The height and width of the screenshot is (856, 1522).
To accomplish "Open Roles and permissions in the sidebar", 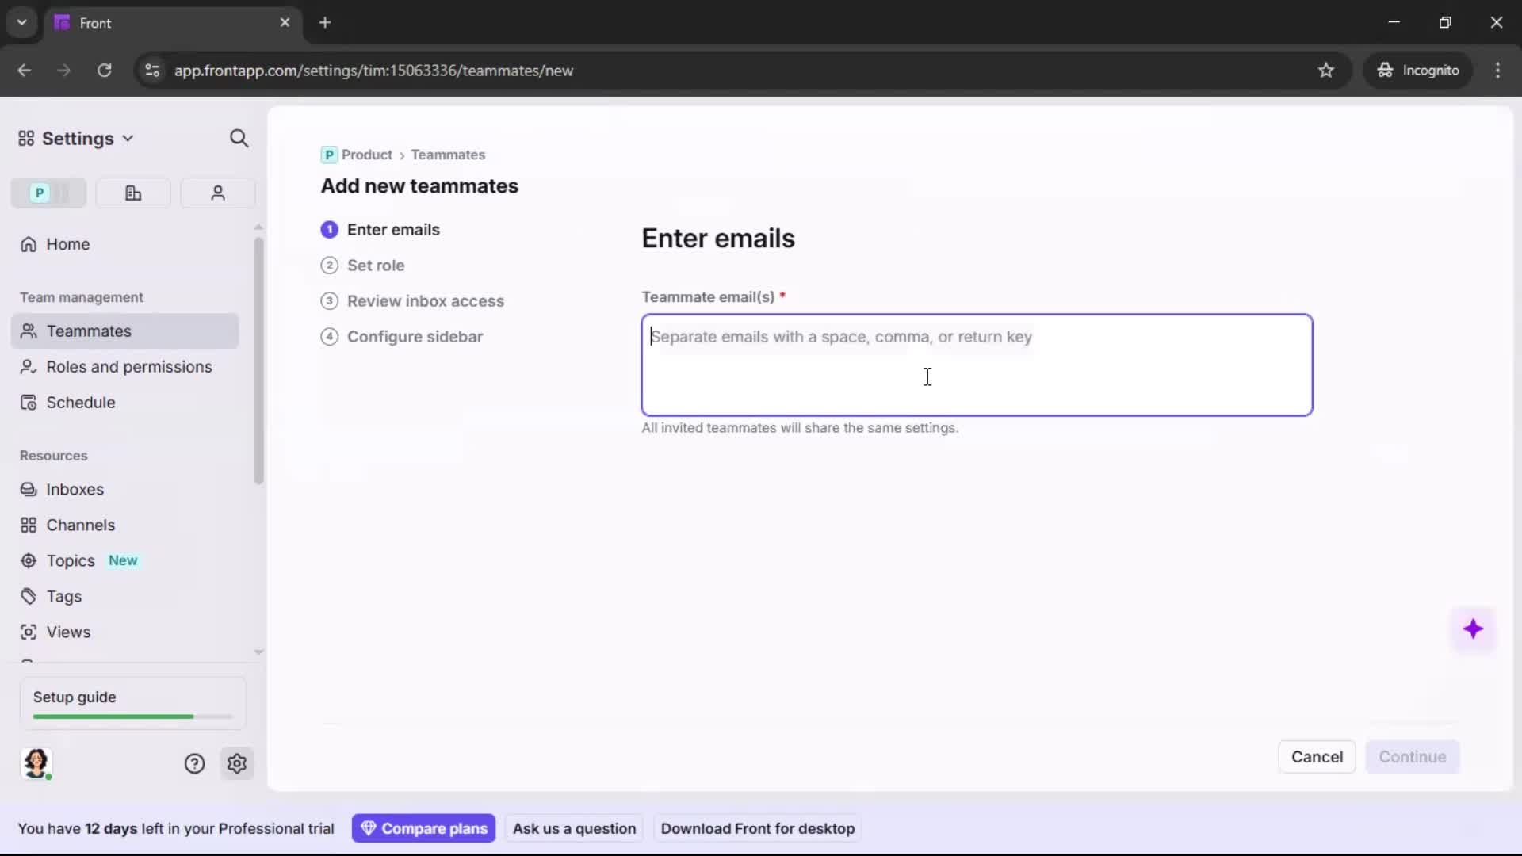I will coord(128,367).
